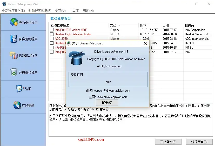
Task: Click the MEDIA type cell
Action: click(x=115, y=34)
